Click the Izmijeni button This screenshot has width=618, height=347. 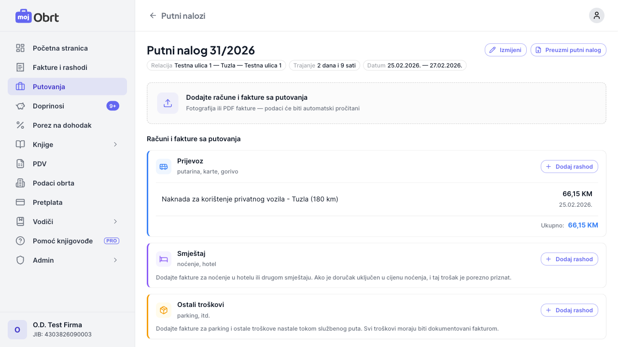pyautogui.click(x=505, y=50)
